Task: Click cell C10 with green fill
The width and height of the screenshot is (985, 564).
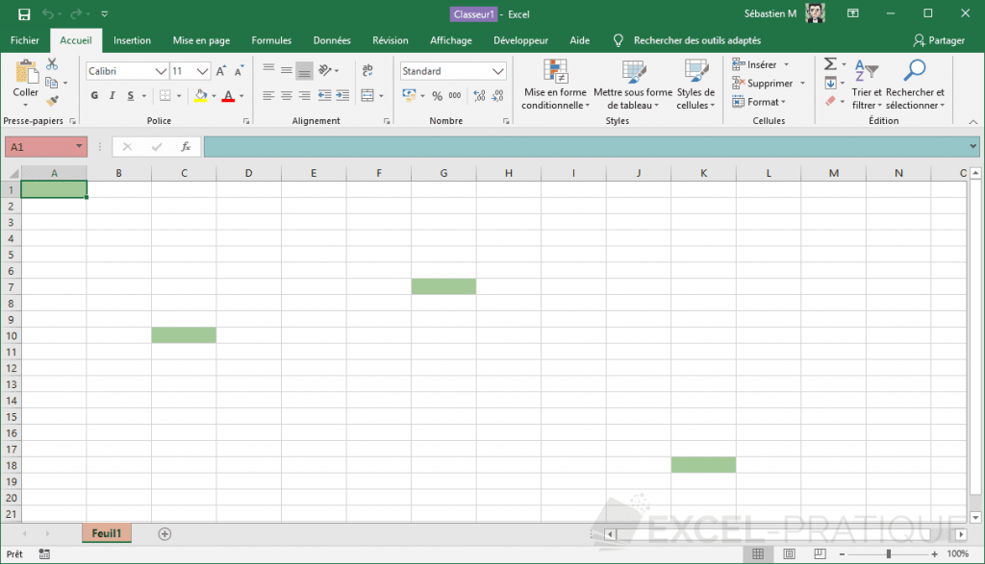Action: pos(184,334)
